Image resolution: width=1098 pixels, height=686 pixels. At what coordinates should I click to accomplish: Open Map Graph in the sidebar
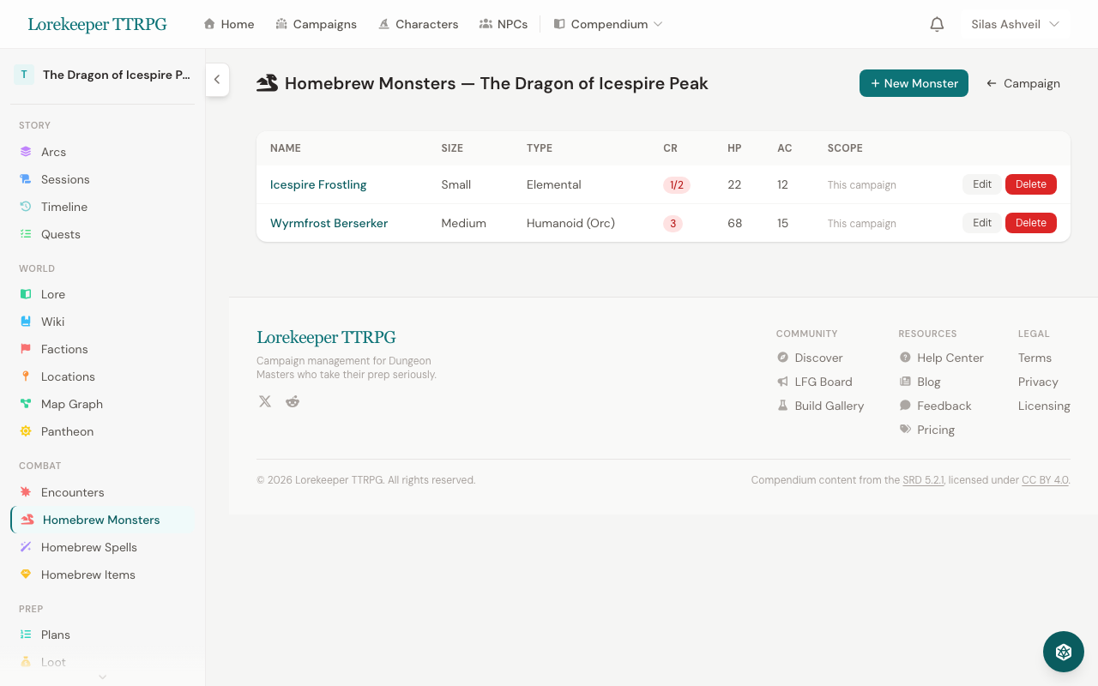coord(71,404)
